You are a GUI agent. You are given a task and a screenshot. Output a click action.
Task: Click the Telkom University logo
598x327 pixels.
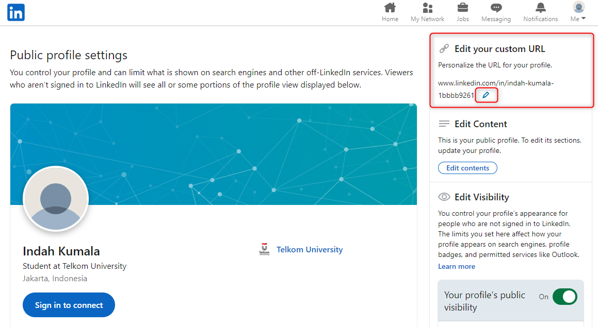coord(264,249)
